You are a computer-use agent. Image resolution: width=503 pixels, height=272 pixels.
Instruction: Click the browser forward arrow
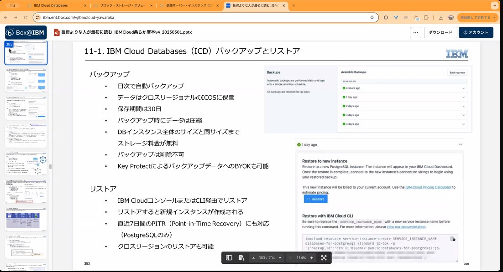[16, 18]
